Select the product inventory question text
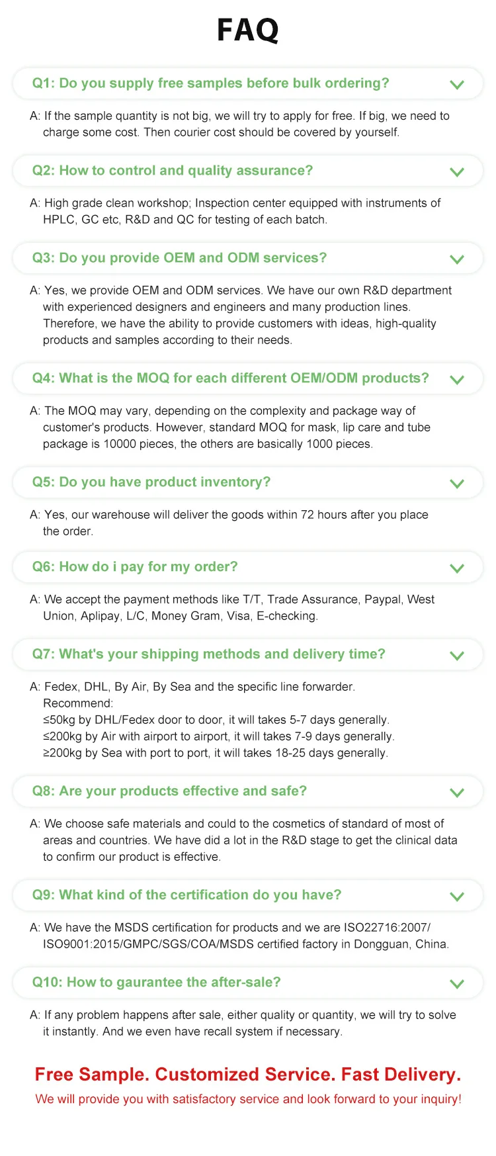This screenshot has height=1156, width=496. [151, 482]
